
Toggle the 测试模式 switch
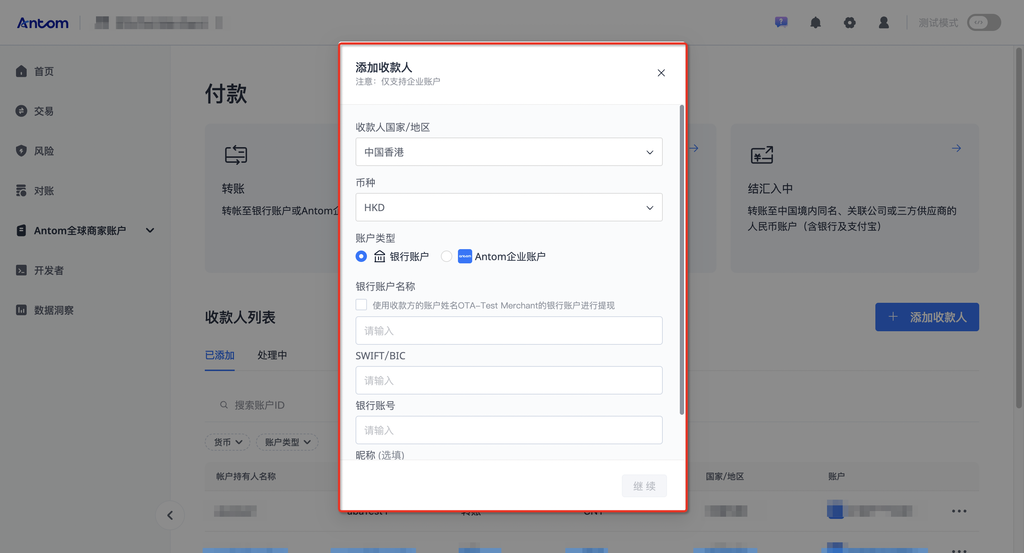tap(984, 22)
